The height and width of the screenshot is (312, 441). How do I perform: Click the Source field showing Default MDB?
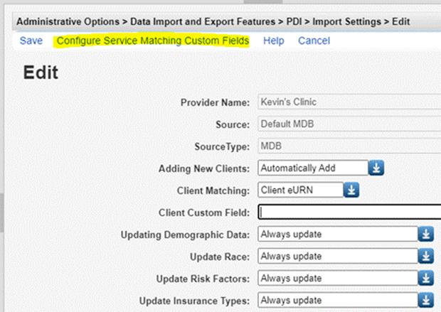pos(349,124)
